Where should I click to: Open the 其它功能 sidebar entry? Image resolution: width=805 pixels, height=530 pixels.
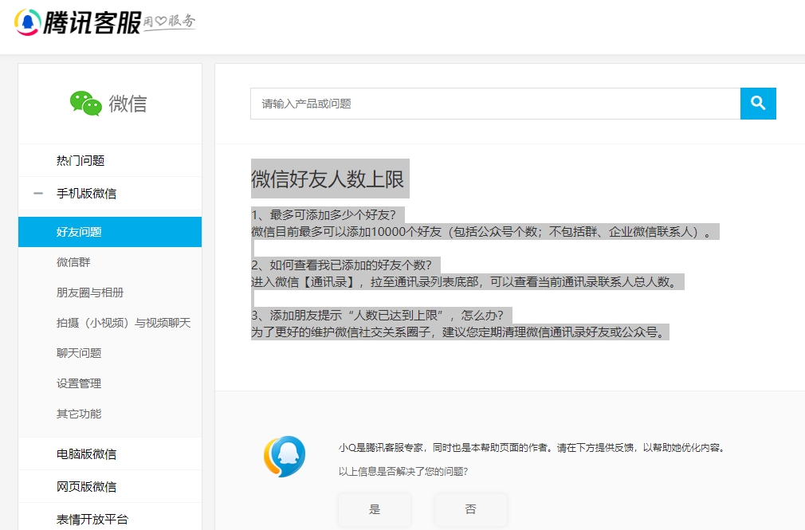[x=110, y=414]
